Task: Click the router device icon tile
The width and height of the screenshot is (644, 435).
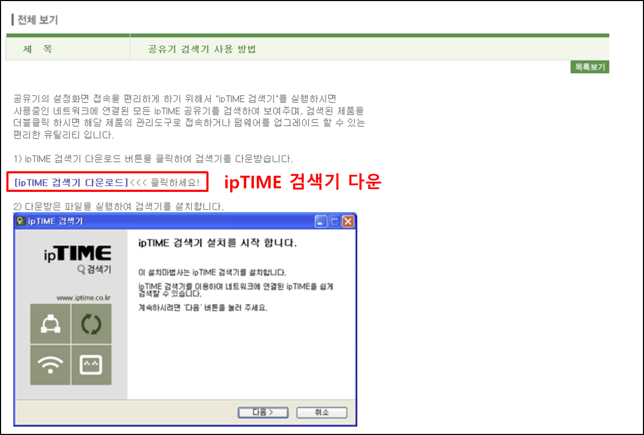Action: point(91,365)
